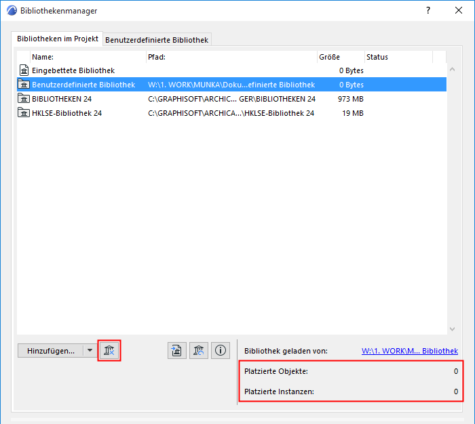
Task: Click the help question mark button
Action: [428, 10]
